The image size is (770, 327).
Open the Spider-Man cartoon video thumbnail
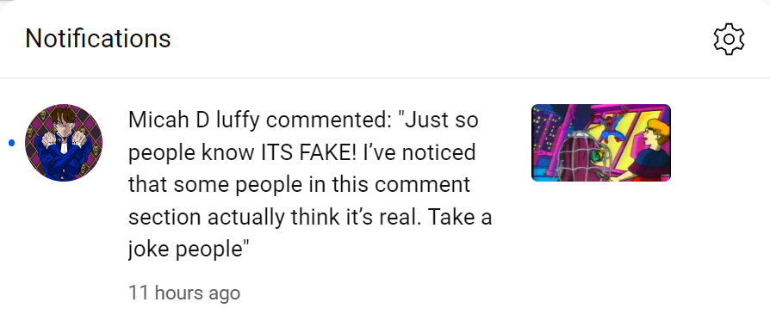601,143
